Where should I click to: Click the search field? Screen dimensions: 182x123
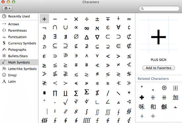[159, 9]
